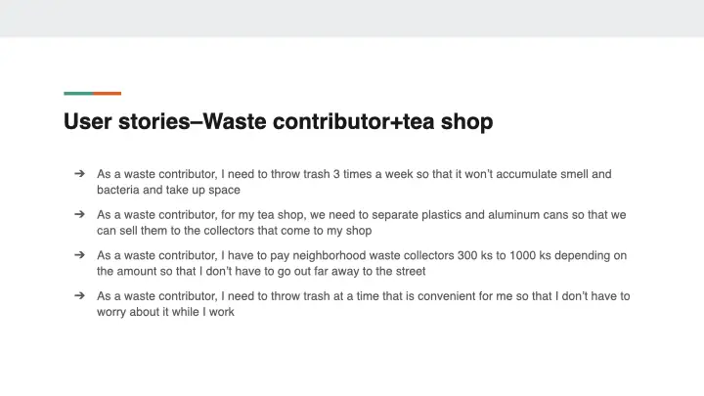Click the orange segment of the accent line

108,93
